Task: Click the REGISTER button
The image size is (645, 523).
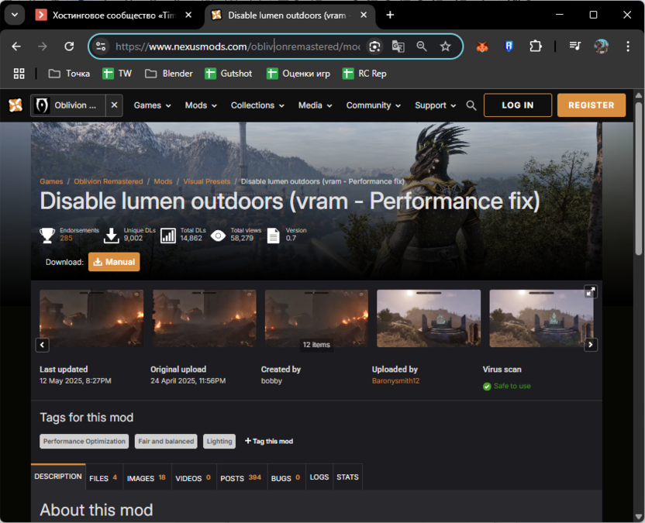Action: 591,105
